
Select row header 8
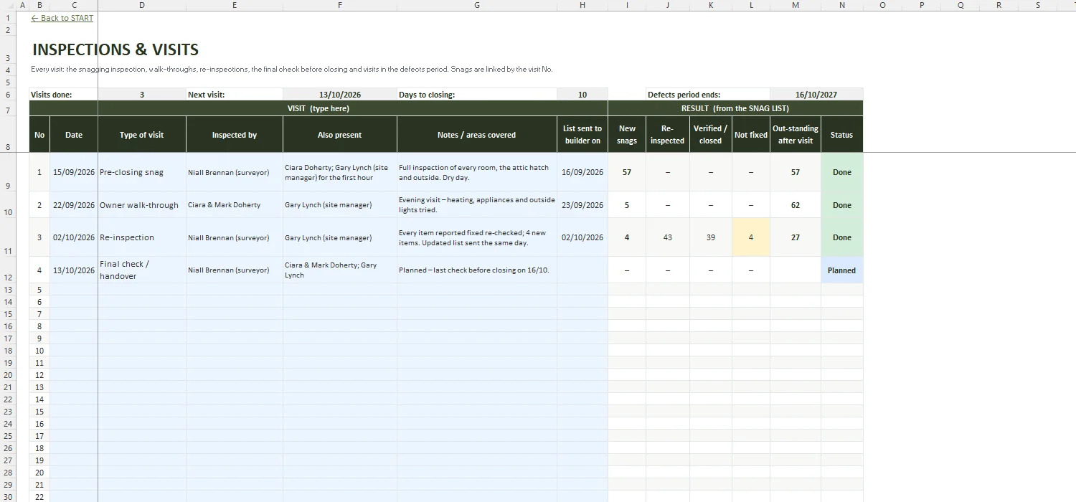[8, 134]
